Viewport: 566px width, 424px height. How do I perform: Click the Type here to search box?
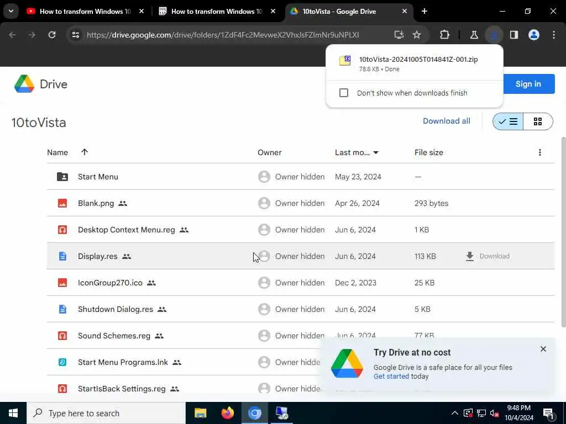(106, 413)
